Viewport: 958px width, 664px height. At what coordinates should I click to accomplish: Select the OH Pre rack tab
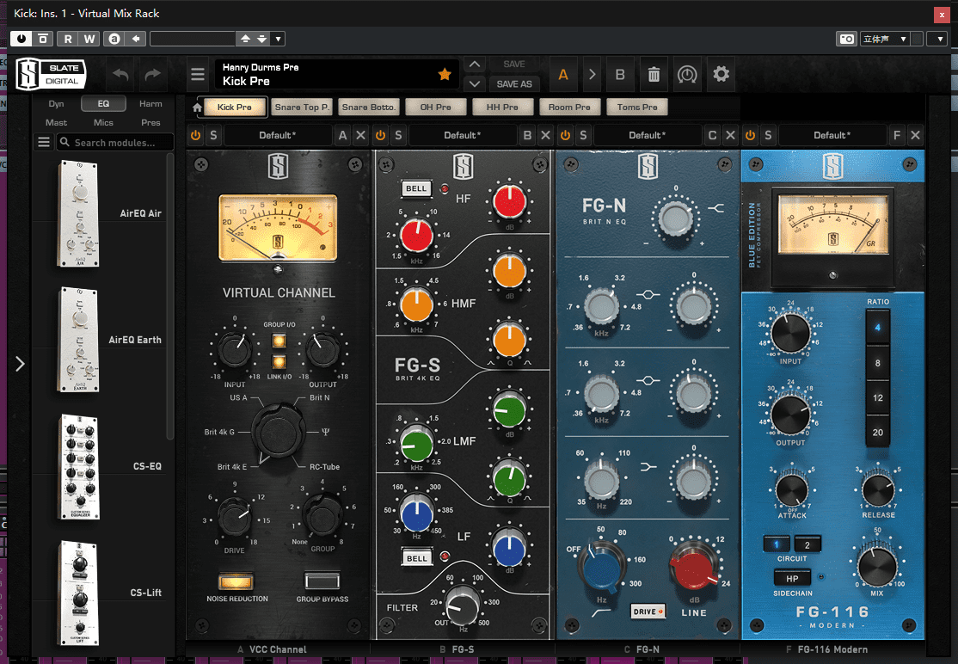(436, 107)
